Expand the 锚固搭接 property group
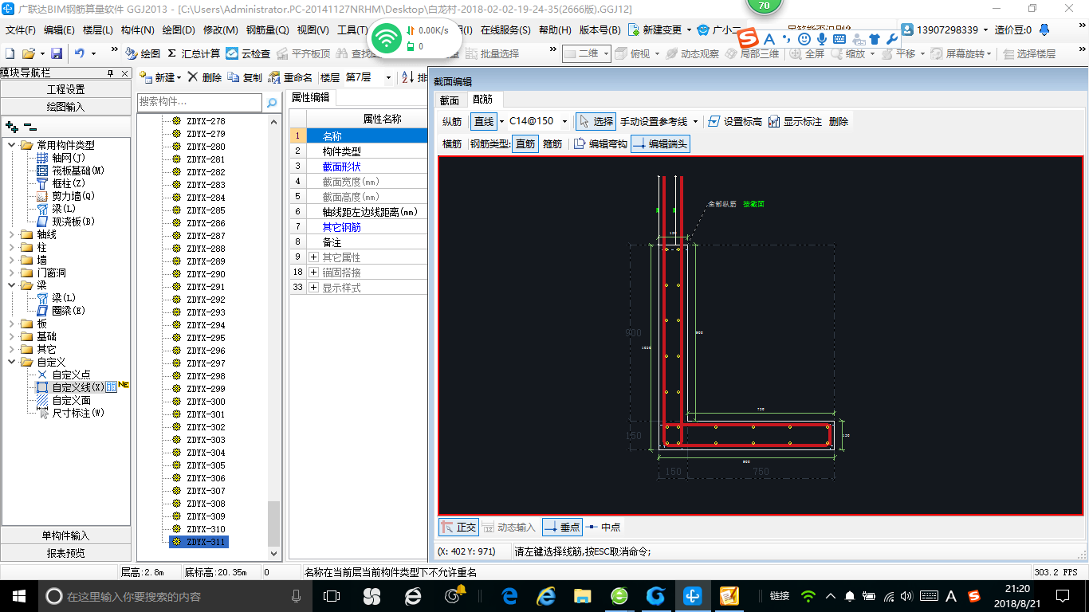The height and width of the screenshot is (612, 1089). coord(313,273)
